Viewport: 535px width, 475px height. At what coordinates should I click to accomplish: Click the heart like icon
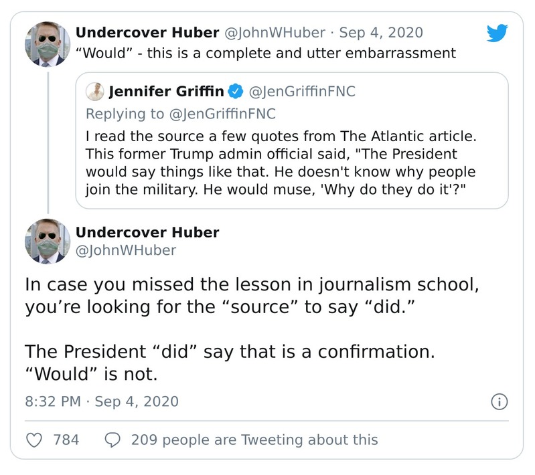[33, 440]
